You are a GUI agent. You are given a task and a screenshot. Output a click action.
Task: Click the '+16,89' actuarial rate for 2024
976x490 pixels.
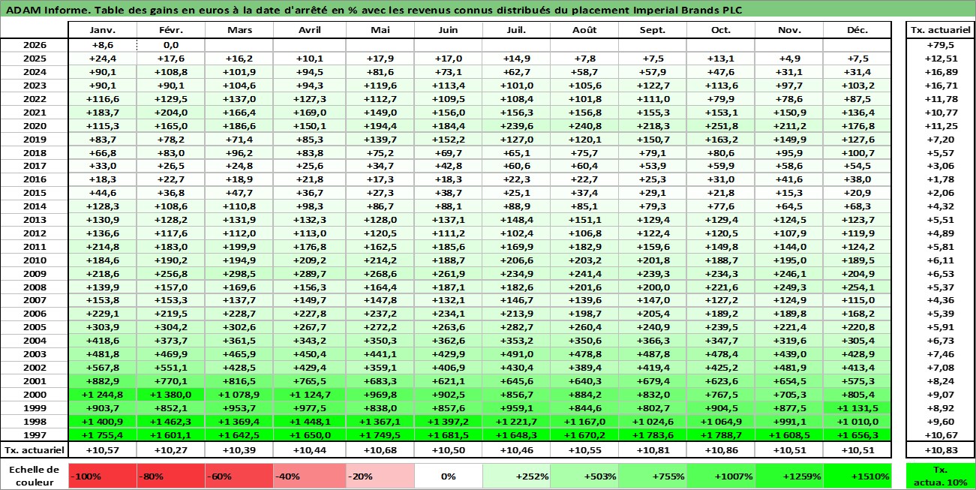[940, 72]
